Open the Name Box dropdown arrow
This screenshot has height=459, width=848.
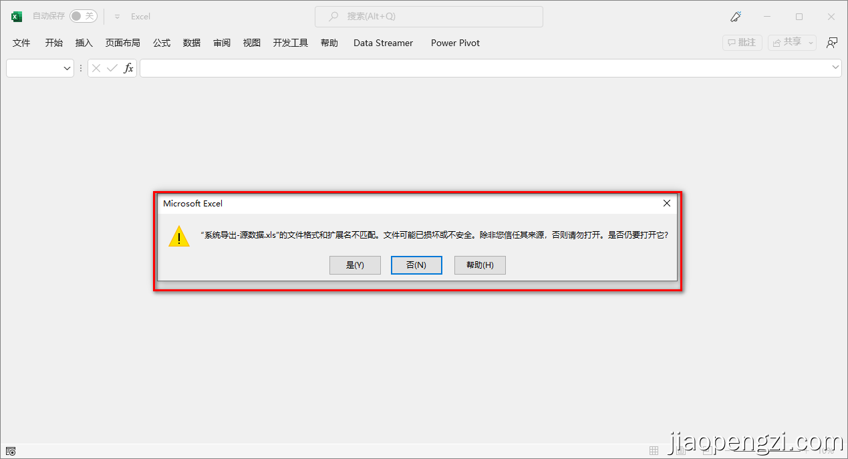point(66,67)
